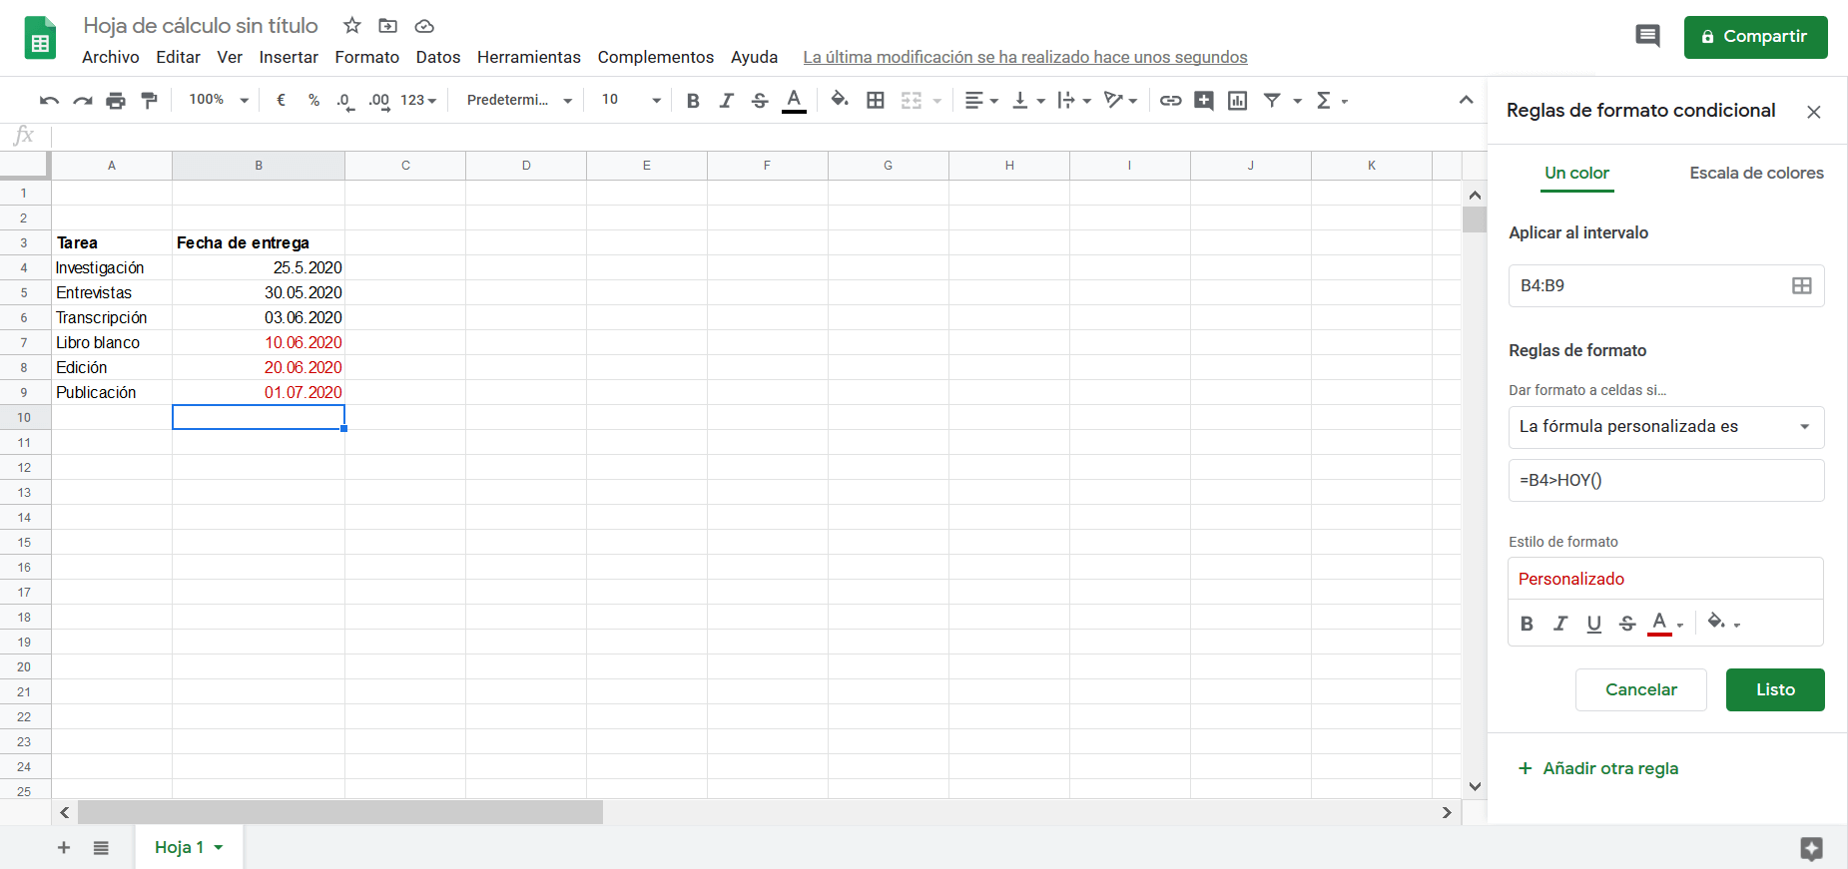This screenshot has width=1848, height=869.
Task: View cloud save status icon
Action: click(424, 26)
